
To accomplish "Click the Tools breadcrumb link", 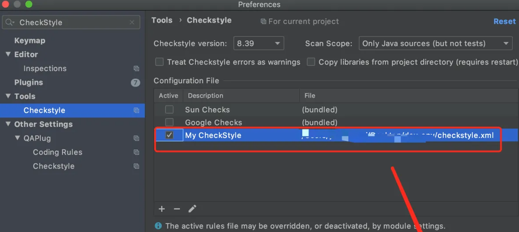I will click(x=162, y=20).
